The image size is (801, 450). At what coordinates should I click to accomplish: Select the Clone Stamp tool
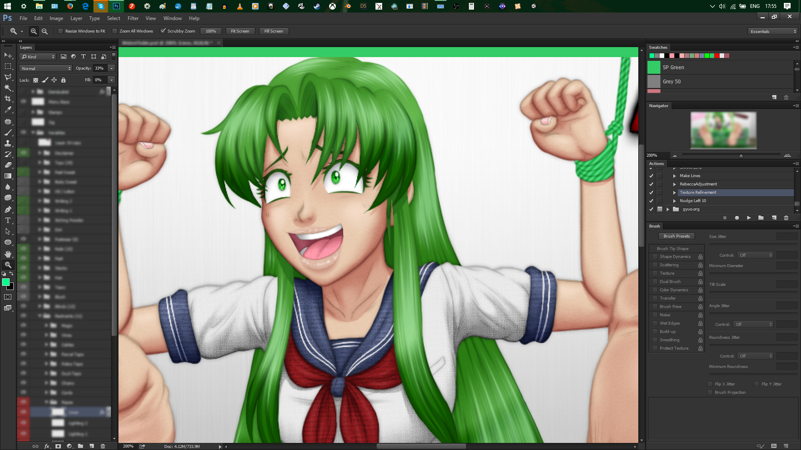tap(8, 143)
